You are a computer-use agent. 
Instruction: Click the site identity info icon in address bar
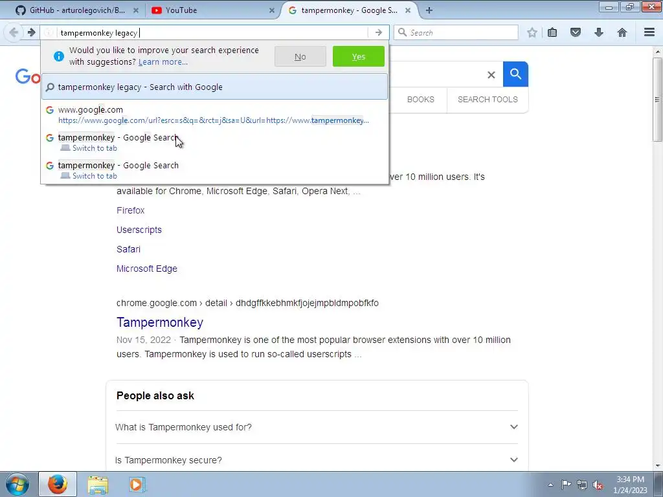[x=49, y=32]
